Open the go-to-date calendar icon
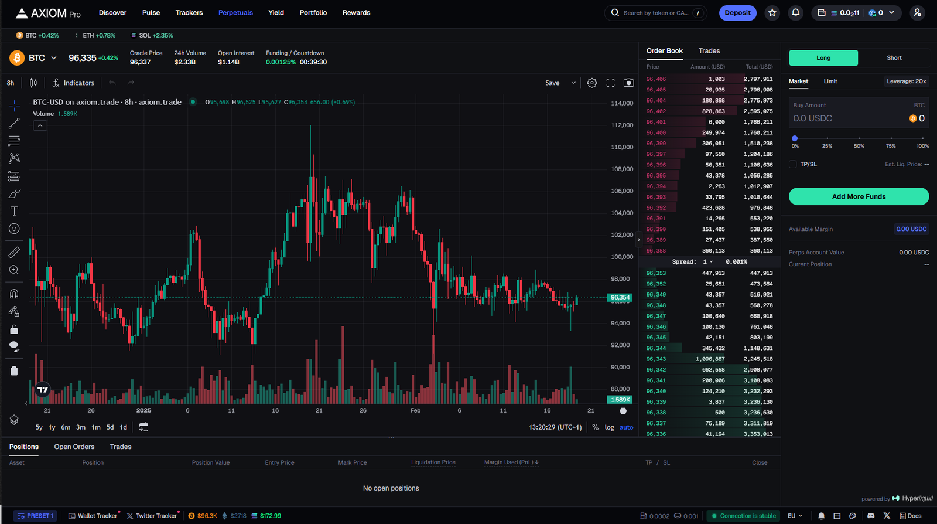Viewport: 937px width, 524px height. 143,427
